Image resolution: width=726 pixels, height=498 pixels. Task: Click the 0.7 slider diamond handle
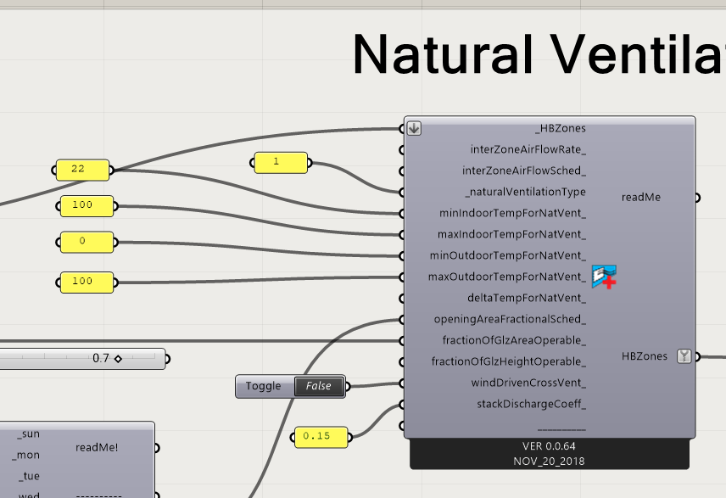118,359
